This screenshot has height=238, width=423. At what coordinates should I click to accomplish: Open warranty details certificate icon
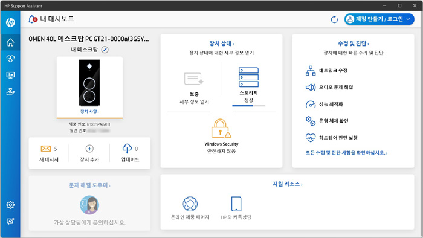(x=194, y=79)
